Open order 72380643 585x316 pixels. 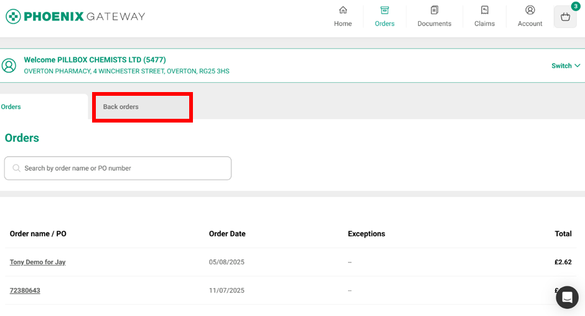coord(25,290)
